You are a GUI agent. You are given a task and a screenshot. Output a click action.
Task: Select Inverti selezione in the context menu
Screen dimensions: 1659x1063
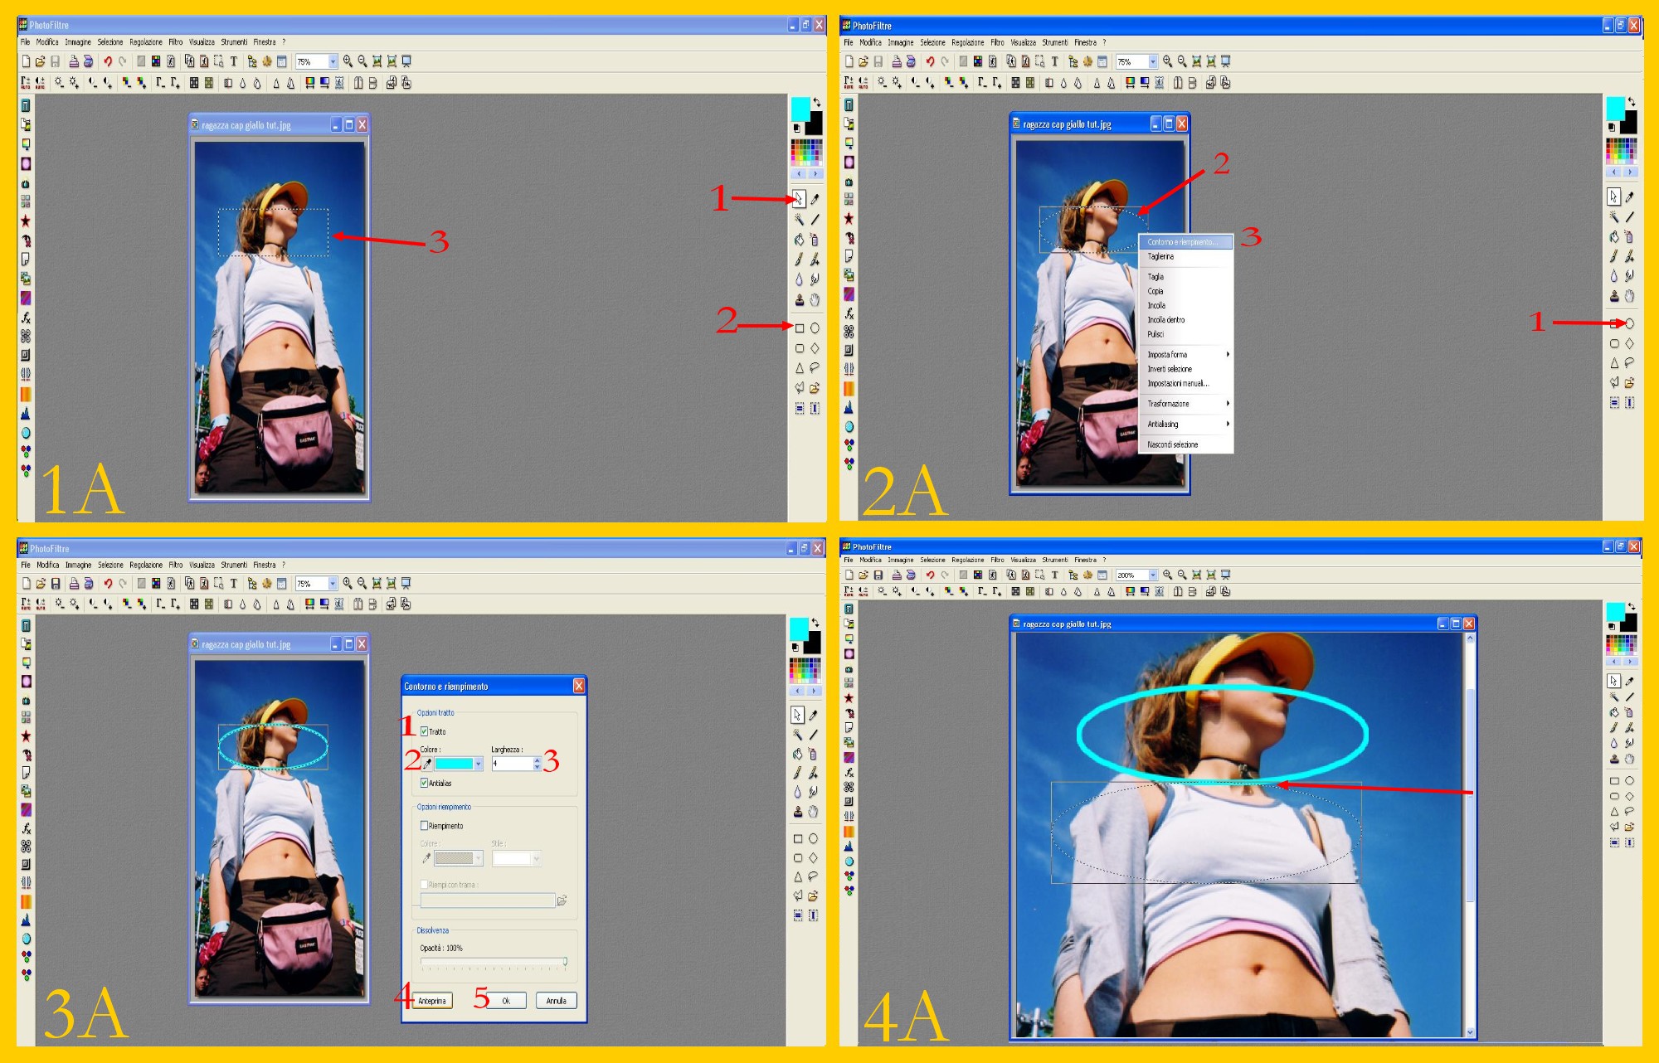click(1170, 369)
